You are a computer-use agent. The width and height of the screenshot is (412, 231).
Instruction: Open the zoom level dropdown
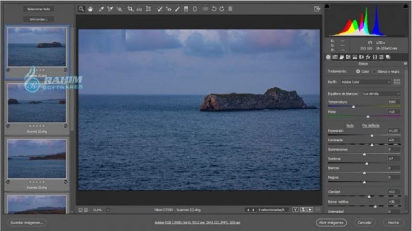[x=108, y=210]
